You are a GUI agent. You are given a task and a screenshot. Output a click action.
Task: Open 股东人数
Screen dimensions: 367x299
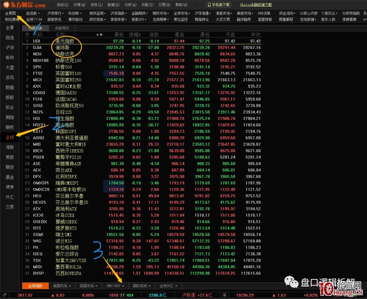click(x=328, y=19)
